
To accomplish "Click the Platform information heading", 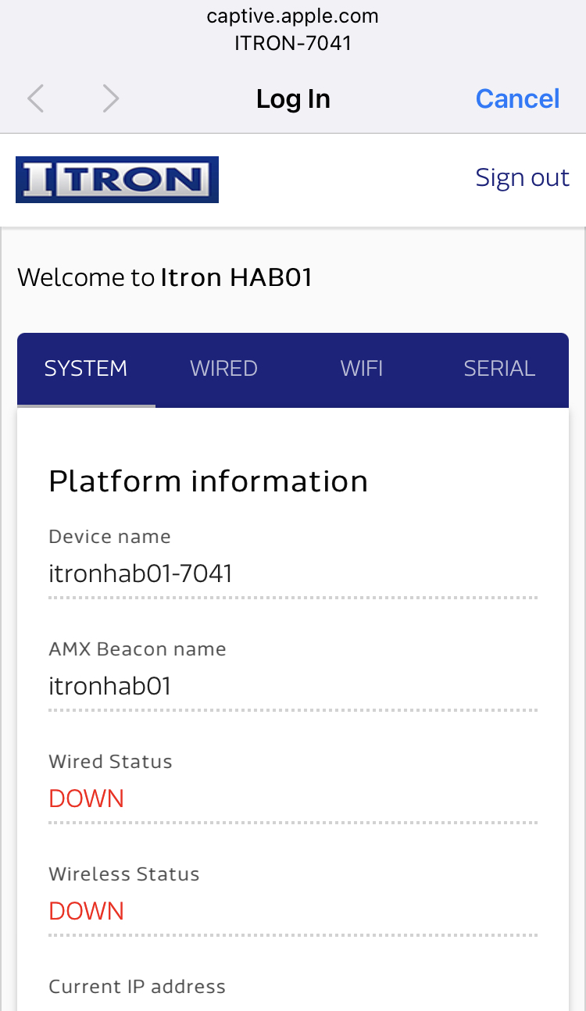I will (208, 481).
